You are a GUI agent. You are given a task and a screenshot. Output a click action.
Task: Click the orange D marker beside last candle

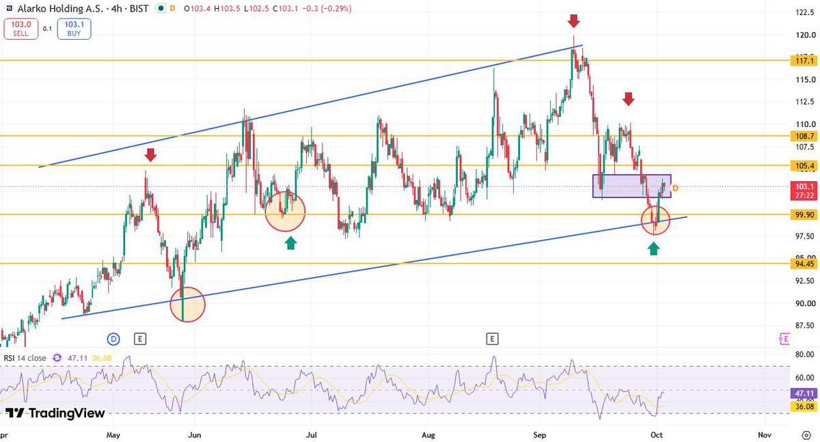(675, 188)
